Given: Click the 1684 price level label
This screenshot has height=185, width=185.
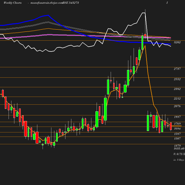Looking at the screenshot, I should tap(177, 128).
